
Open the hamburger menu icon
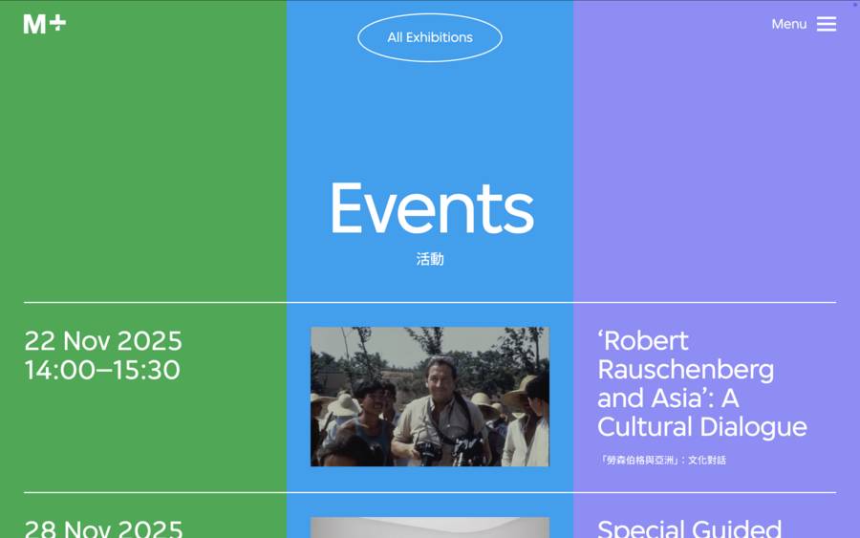point(827,24)
